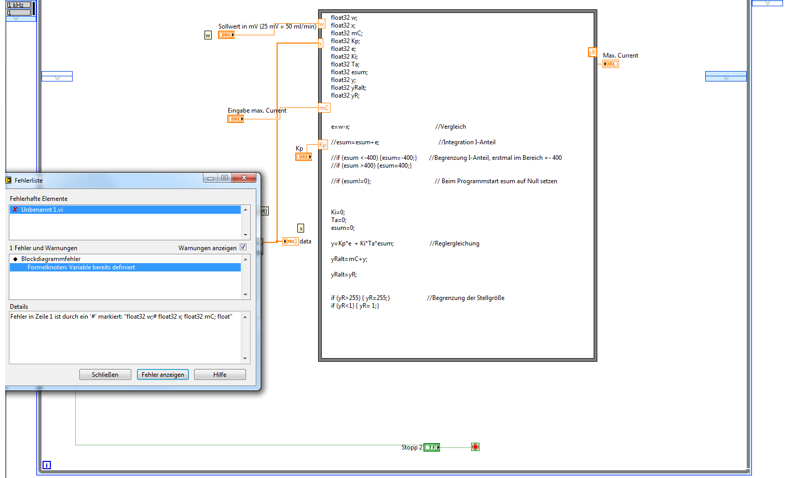Click the 'Fehlerhafte Elemente' heading in the dialog
Screen dimensions: 795x478
(39, 199)
